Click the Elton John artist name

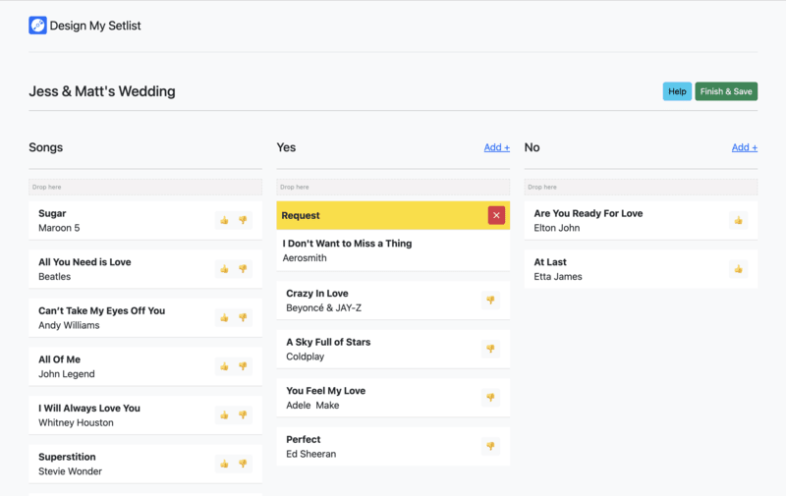click(557, 228)
